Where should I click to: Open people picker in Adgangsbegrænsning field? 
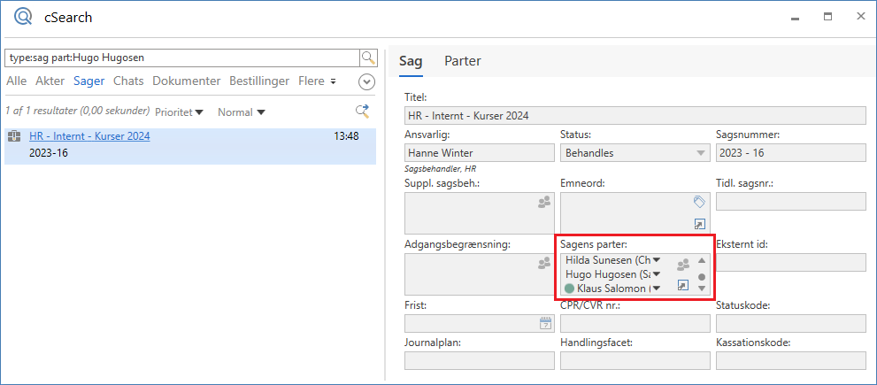544,263
